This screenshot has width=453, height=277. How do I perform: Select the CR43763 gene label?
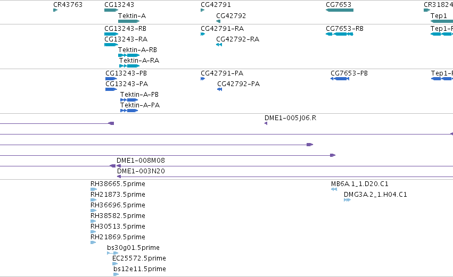coord(68,5)
